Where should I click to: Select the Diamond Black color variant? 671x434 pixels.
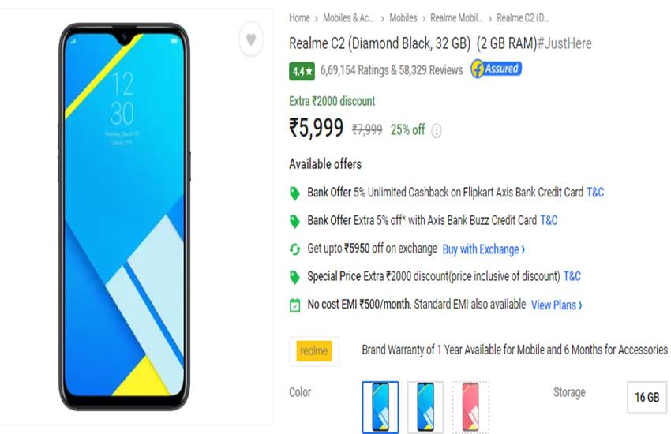[x=380, y=406]
